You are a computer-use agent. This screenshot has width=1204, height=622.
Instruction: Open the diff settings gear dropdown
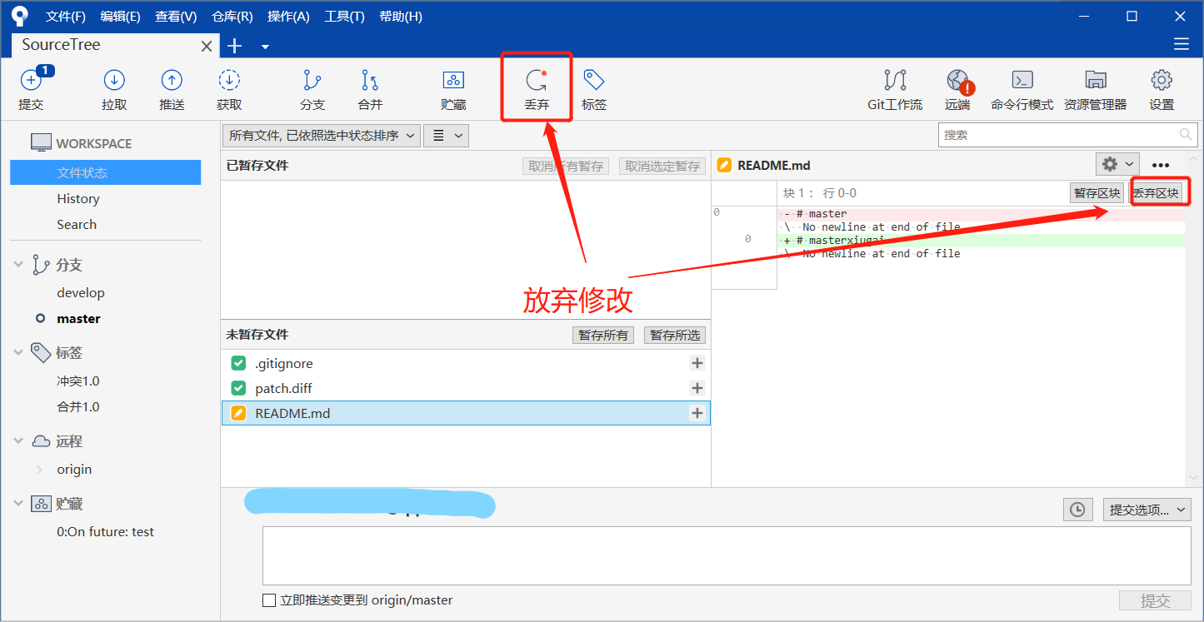pyautogui.click(x=1117, y=164)
